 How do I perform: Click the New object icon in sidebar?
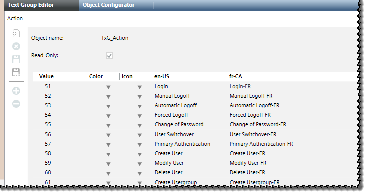pyautogui.click(x=16, y=33)
